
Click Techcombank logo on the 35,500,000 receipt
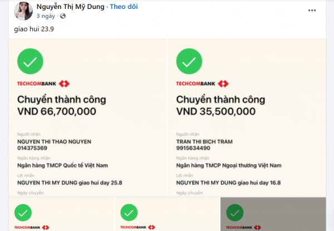(x=202, y=83)
